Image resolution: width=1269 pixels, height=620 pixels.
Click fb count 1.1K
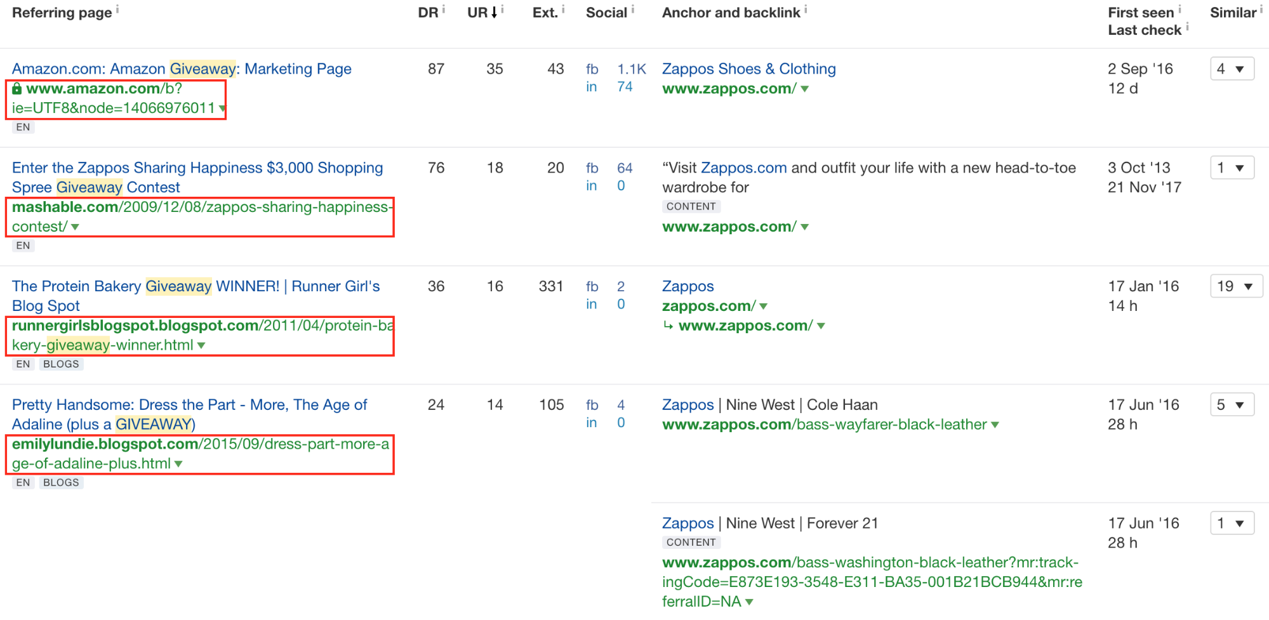tap(631, 69)
